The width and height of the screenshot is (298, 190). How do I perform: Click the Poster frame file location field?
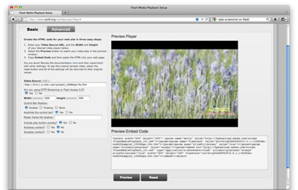78,117
